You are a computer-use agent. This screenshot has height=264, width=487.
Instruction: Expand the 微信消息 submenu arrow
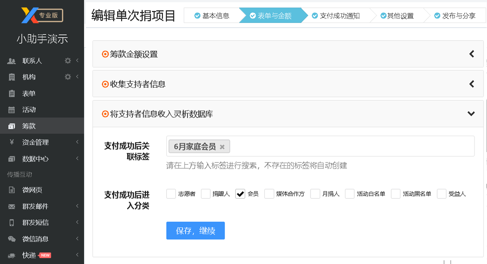point(77,239)
